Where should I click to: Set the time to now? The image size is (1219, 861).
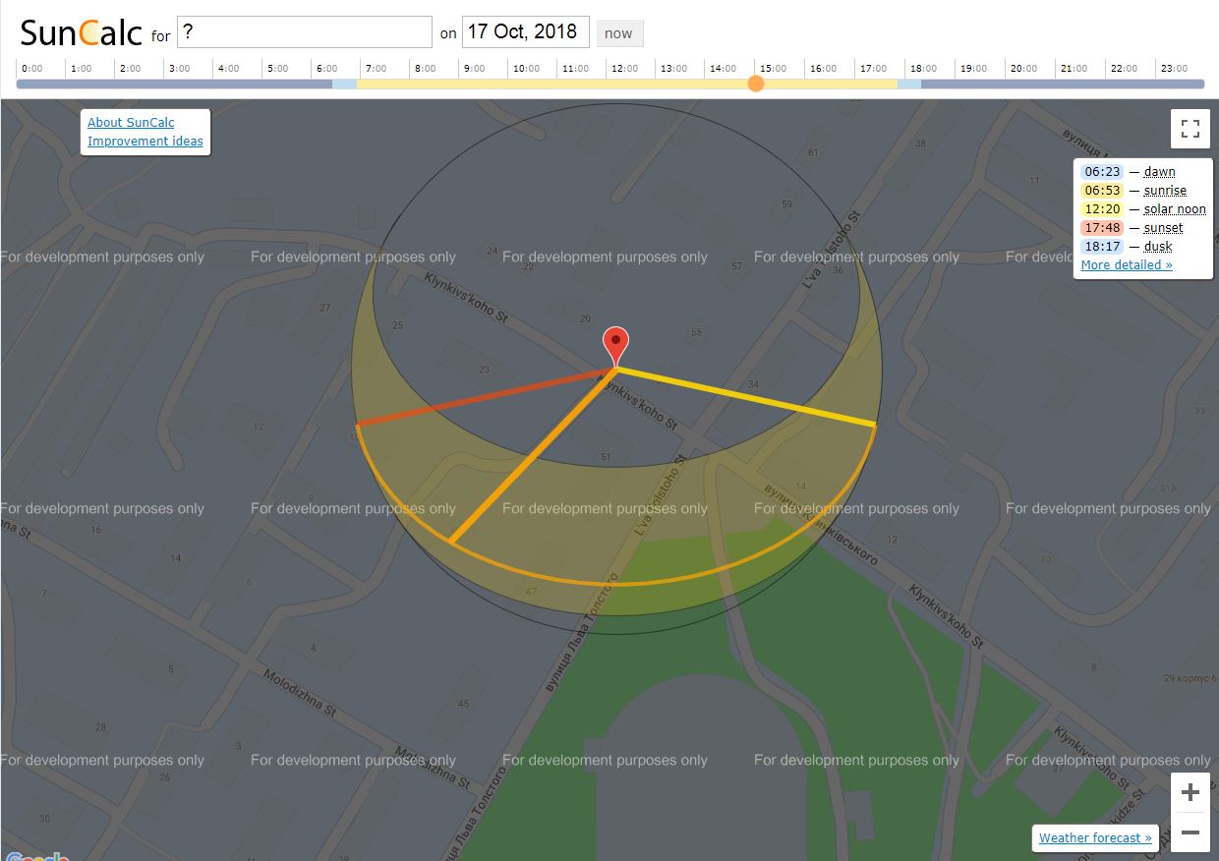618,33
